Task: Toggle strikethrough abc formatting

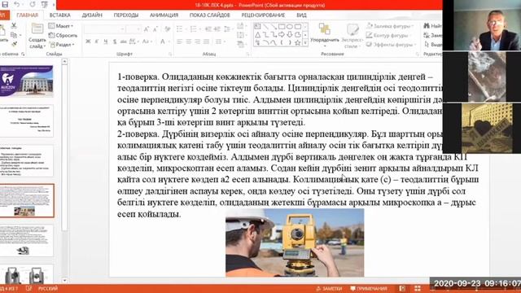Action: pos(123,42)
